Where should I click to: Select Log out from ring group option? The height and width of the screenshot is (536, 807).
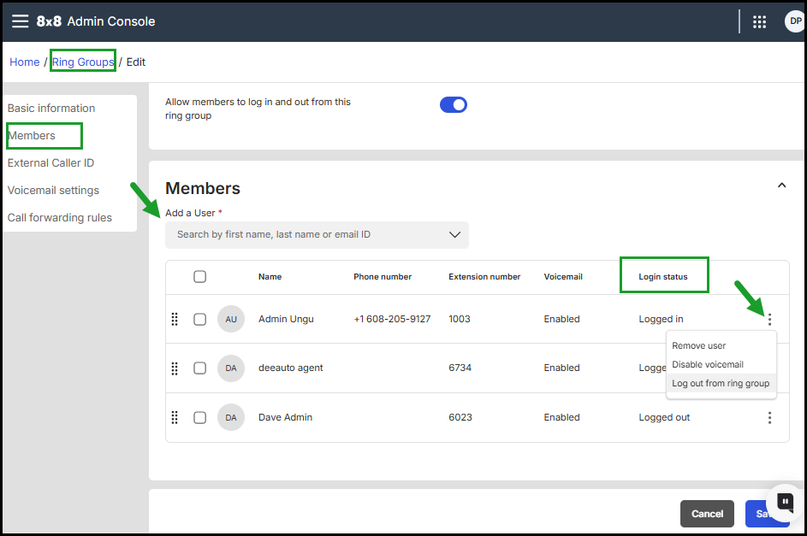pos(720,384)
